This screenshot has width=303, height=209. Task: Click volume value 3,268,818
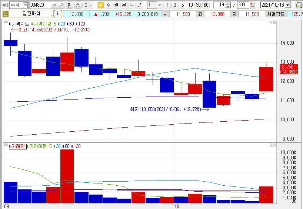[147, 14]
